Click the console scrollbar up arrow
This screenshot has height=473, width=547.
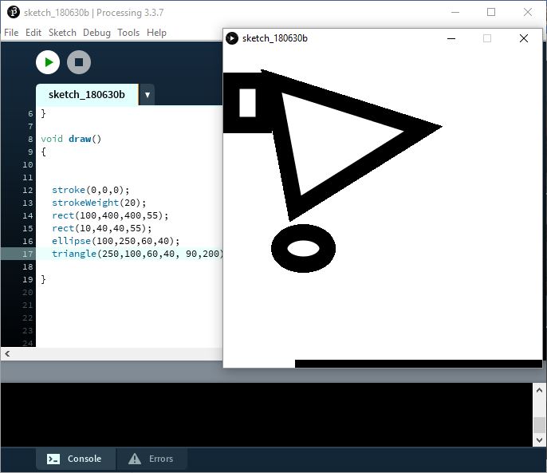[539, 390]
